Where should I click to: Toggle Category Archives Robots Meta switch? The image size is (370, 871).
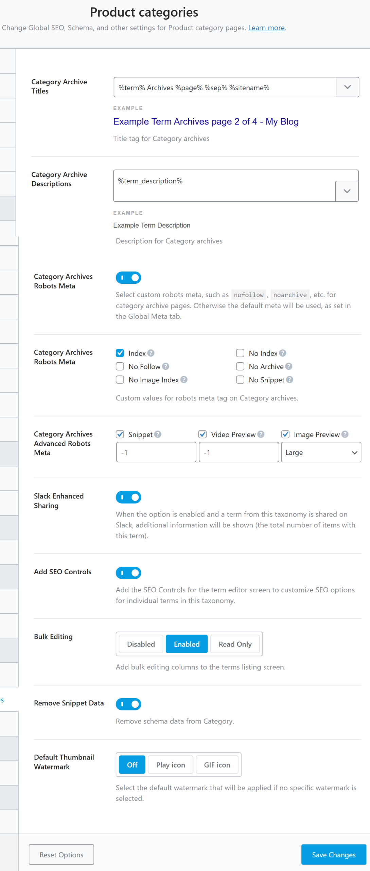coord(128,278)
